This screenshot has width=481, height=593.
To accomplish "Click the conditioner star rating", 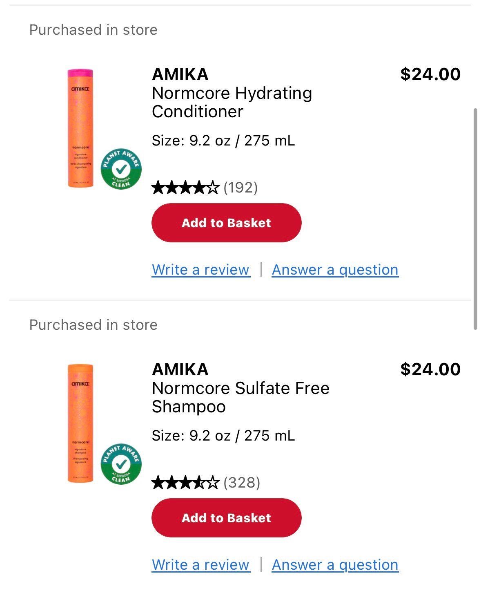I will [185, 188].
